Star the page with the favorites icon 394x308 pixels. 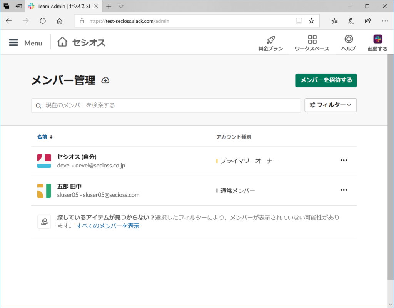pyautogui.click(x=311, y=21)
